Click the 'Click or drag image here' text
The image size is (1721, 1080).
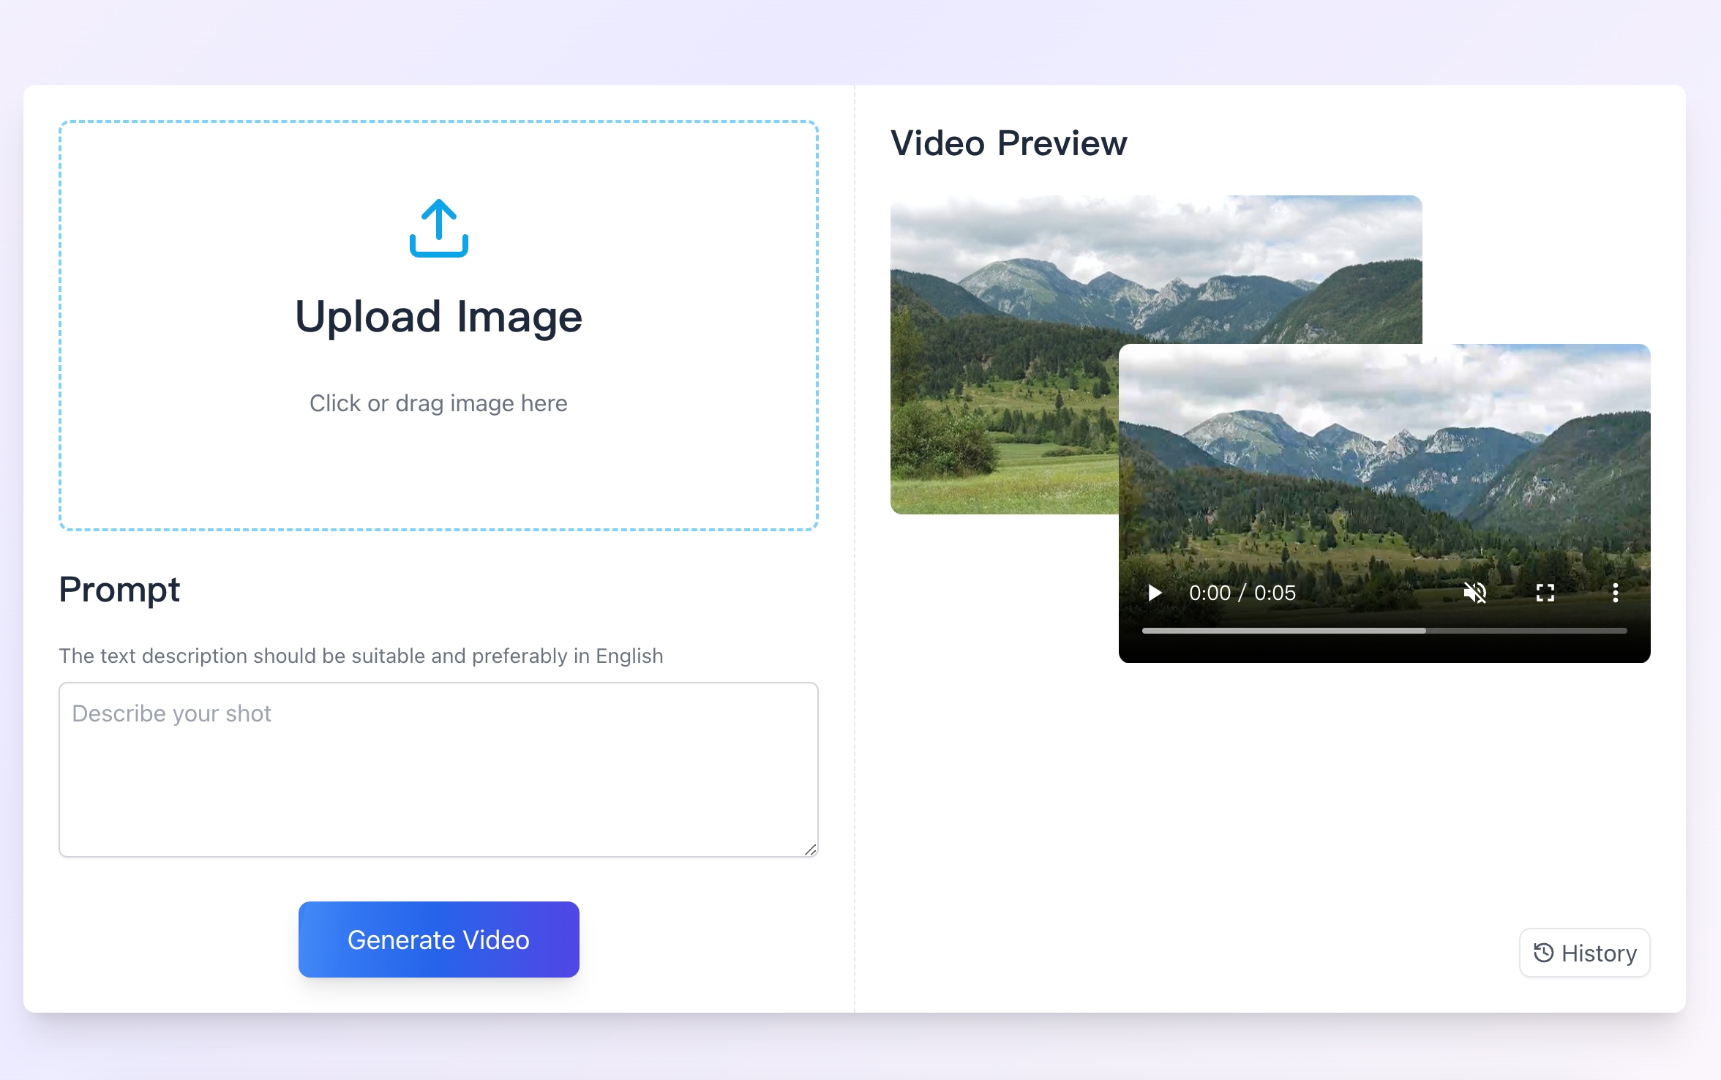point(438,403)
